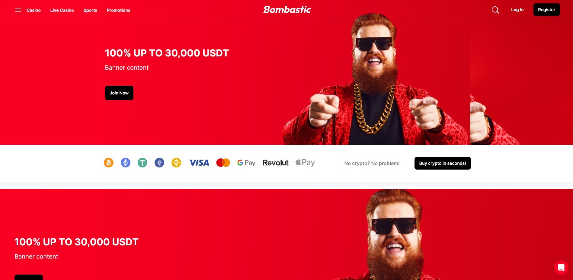
Task: Open the Promotions page
Action: pos(118,10)
